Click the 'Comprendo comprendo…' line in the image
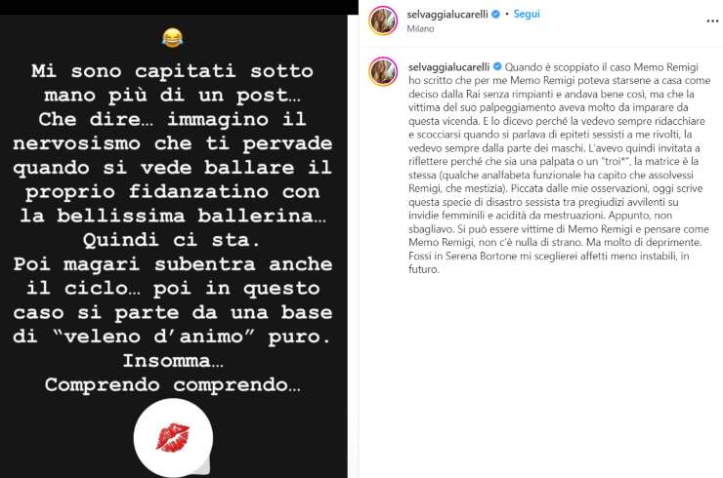 [173, 385]
